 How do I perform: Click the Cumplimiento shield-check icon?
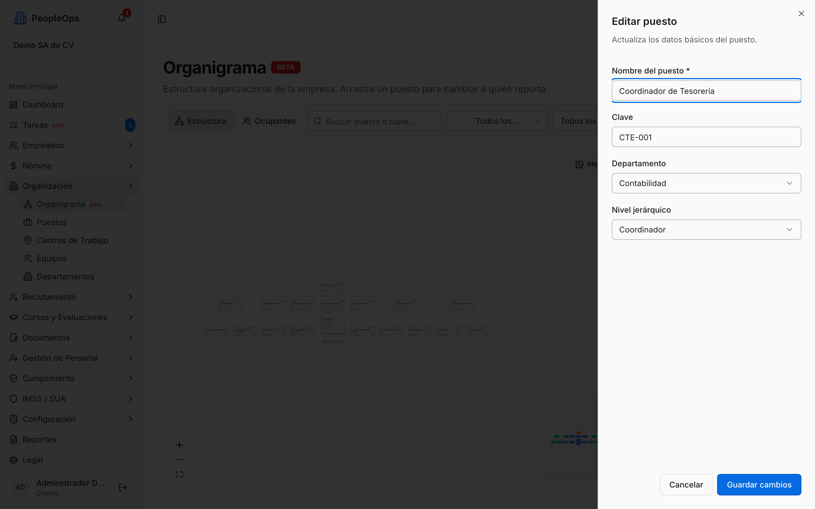coord(14,378)
